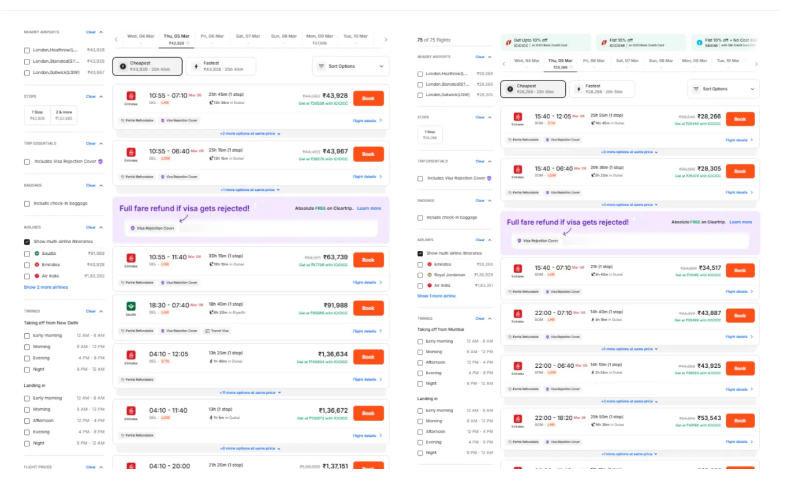Image resolution: width=804 pixels, height=486 pixels.
Task: Expand '+11 more options at same price'
Action: [x=250, y=392]
